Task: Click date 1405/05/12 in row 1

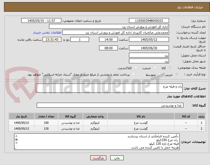Action: point(22,123)
